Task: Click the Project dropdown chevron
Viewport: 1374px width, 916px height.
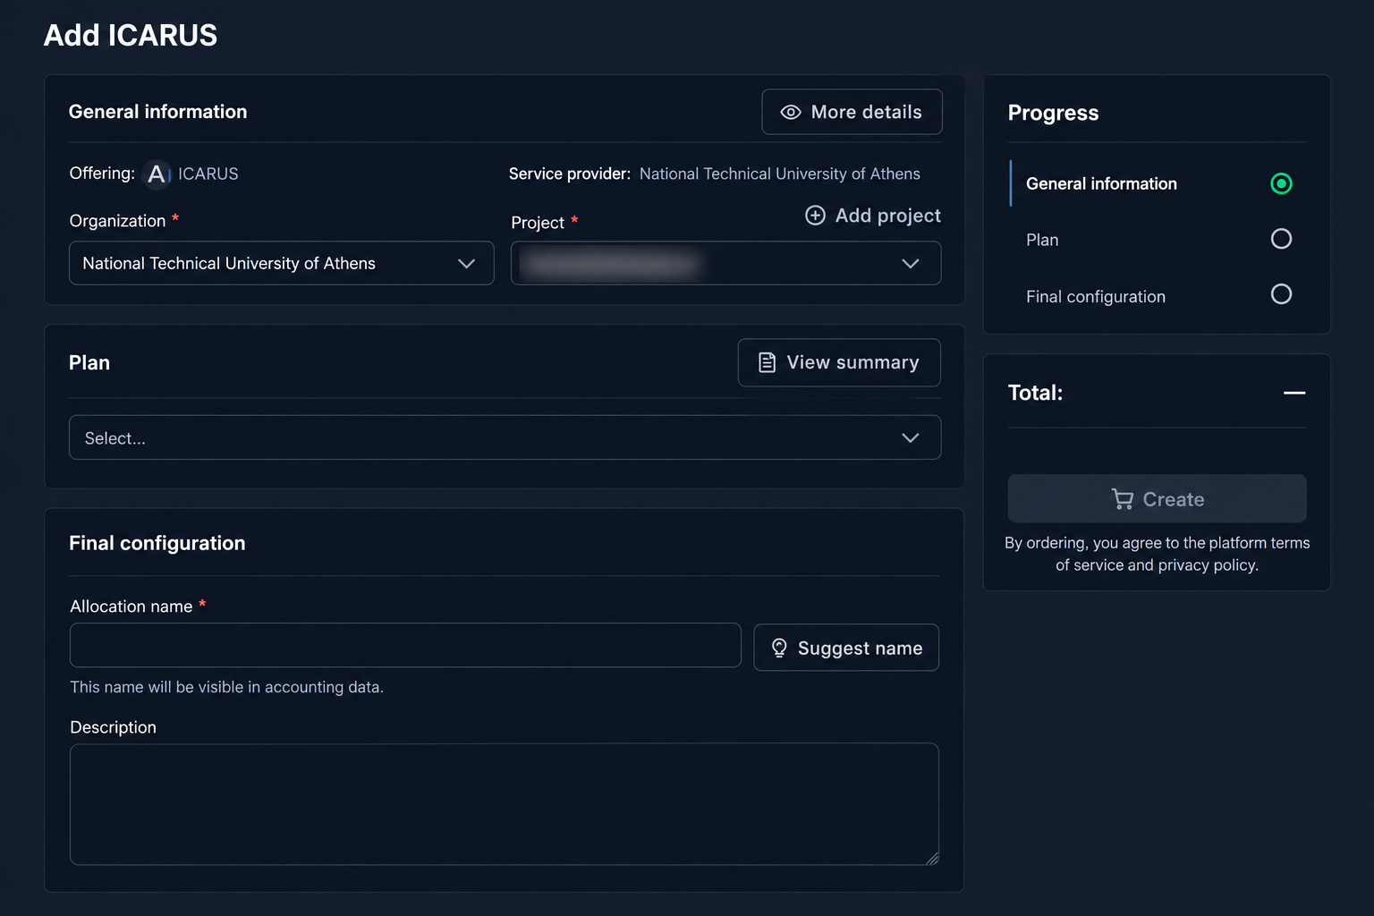Action: pos(911,264)
